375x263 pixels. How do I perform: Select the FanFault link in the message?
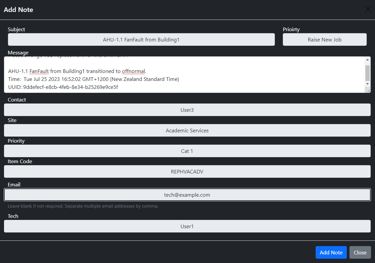coord(39,71)
